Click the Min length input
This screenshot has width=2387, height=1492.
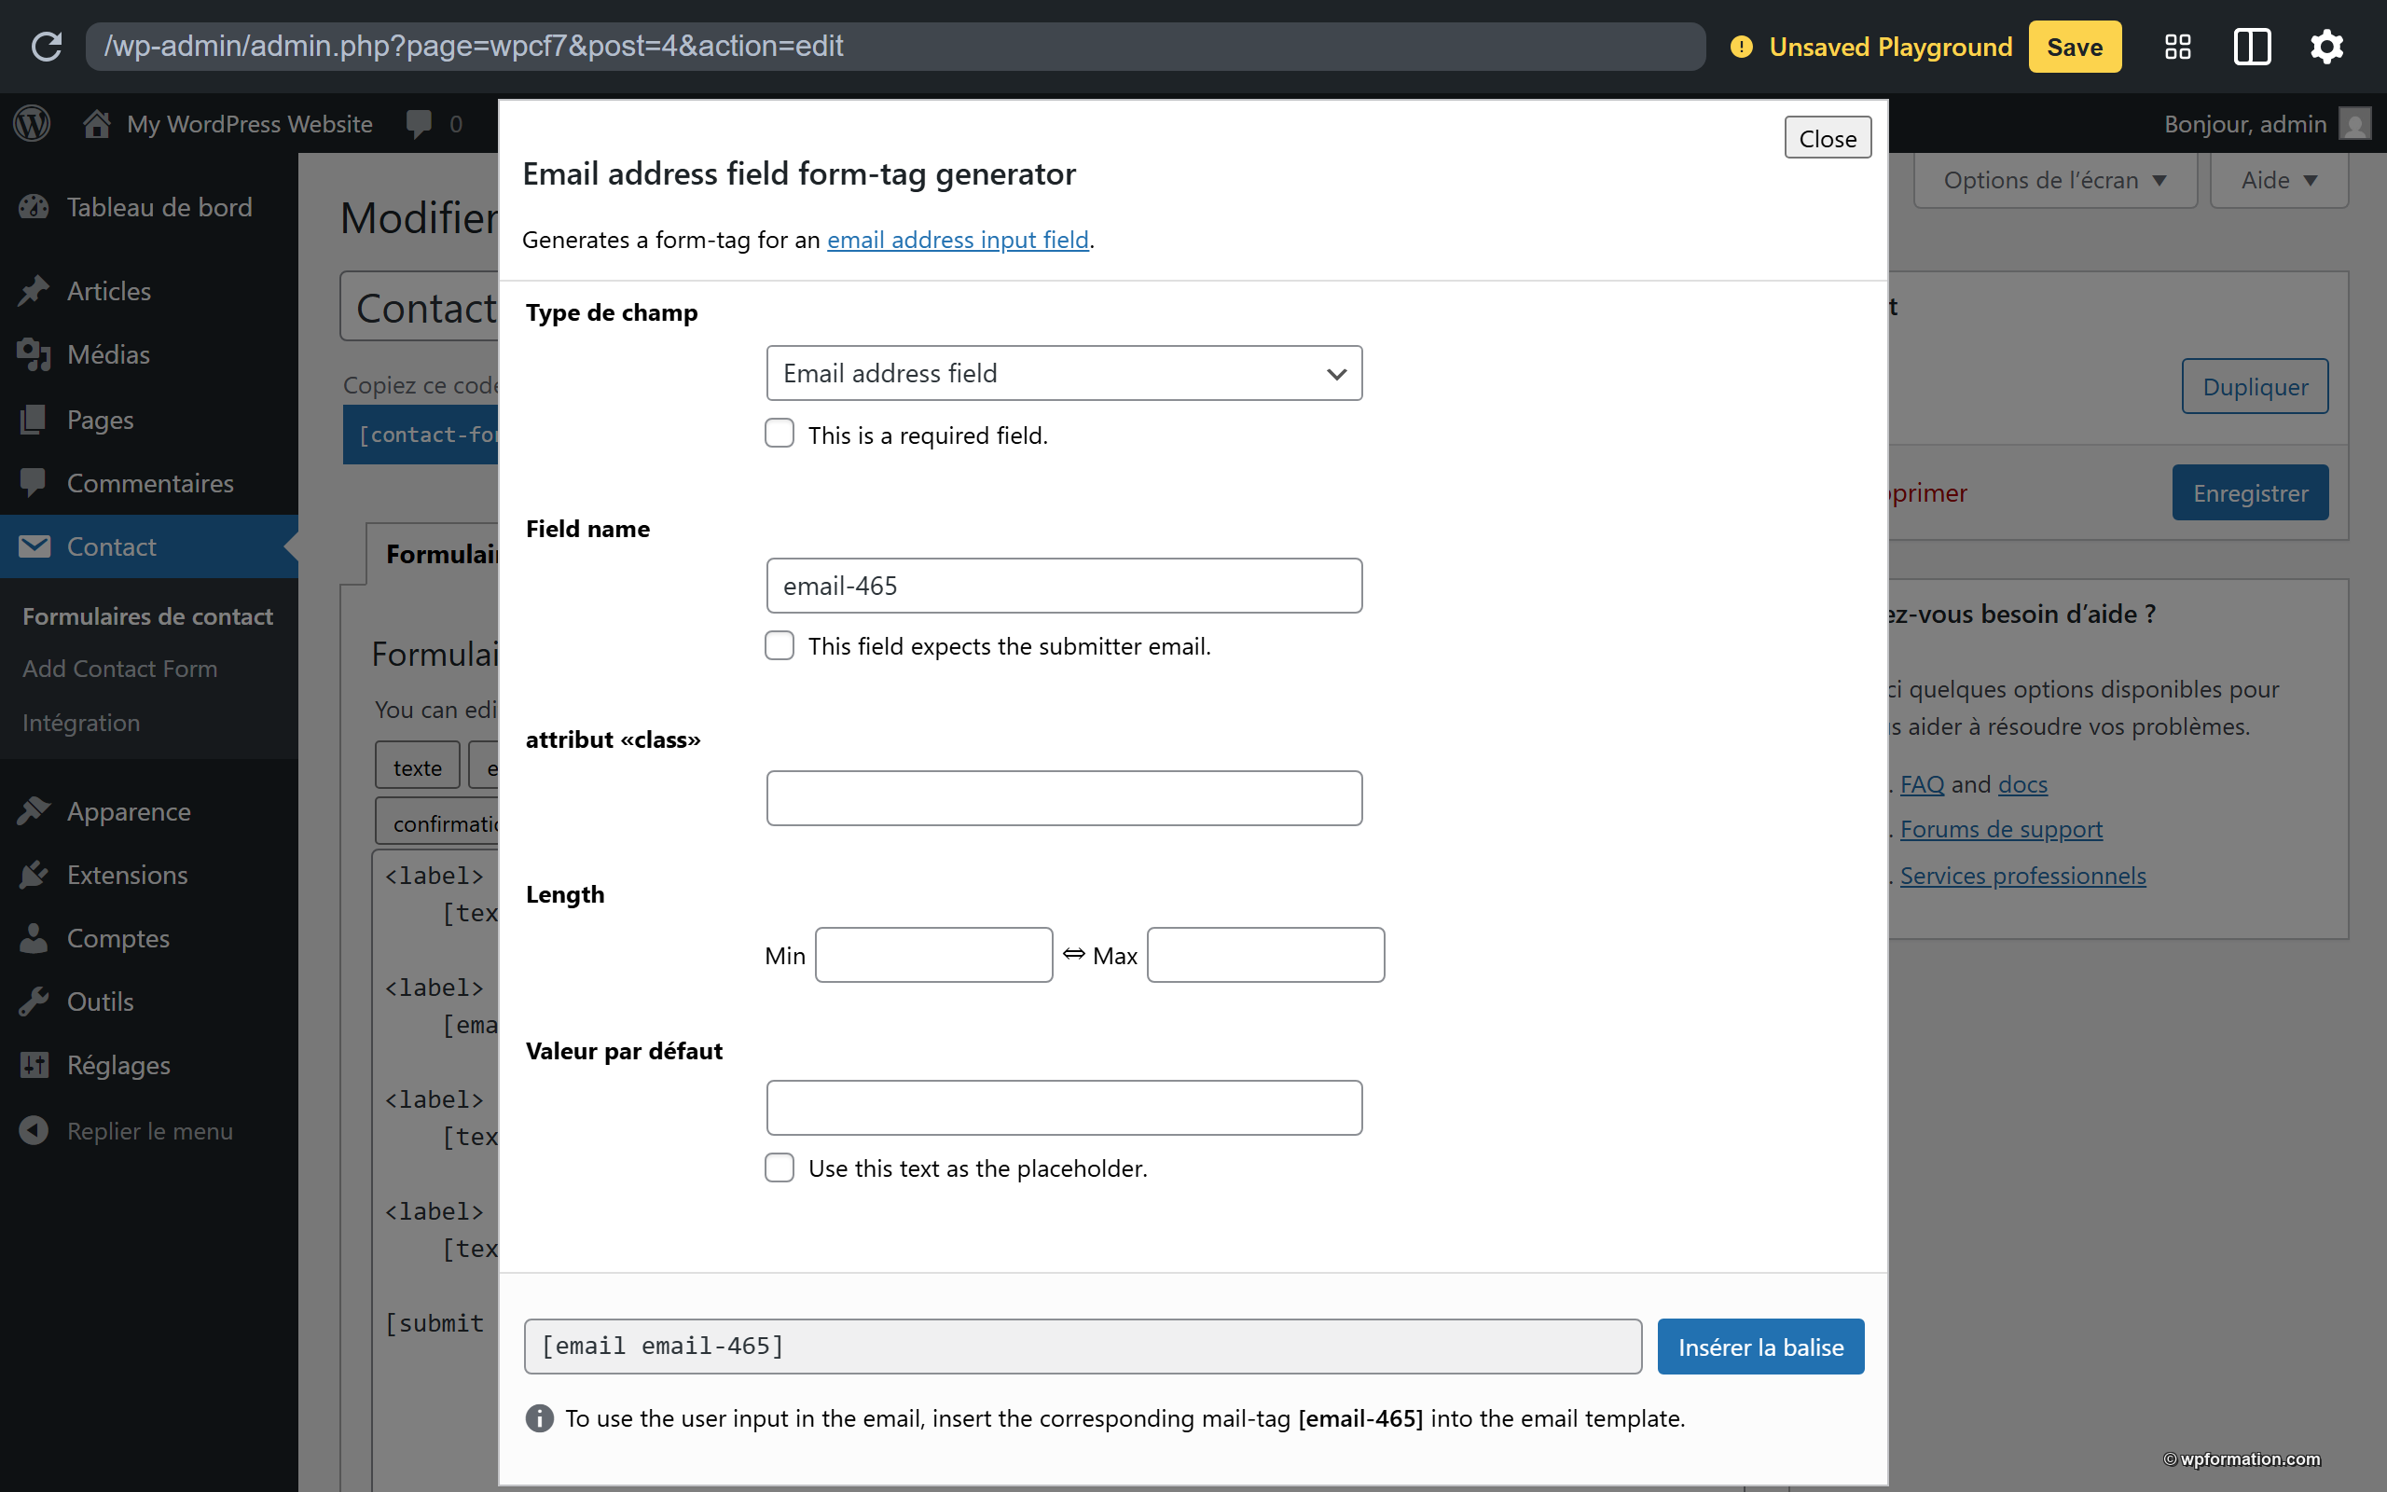[934, 954]
